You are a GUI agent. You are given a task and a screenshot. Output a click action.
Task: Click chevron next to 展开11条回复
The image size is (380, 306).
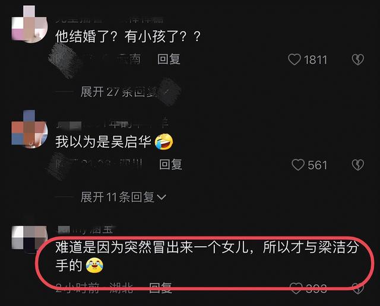161,197
